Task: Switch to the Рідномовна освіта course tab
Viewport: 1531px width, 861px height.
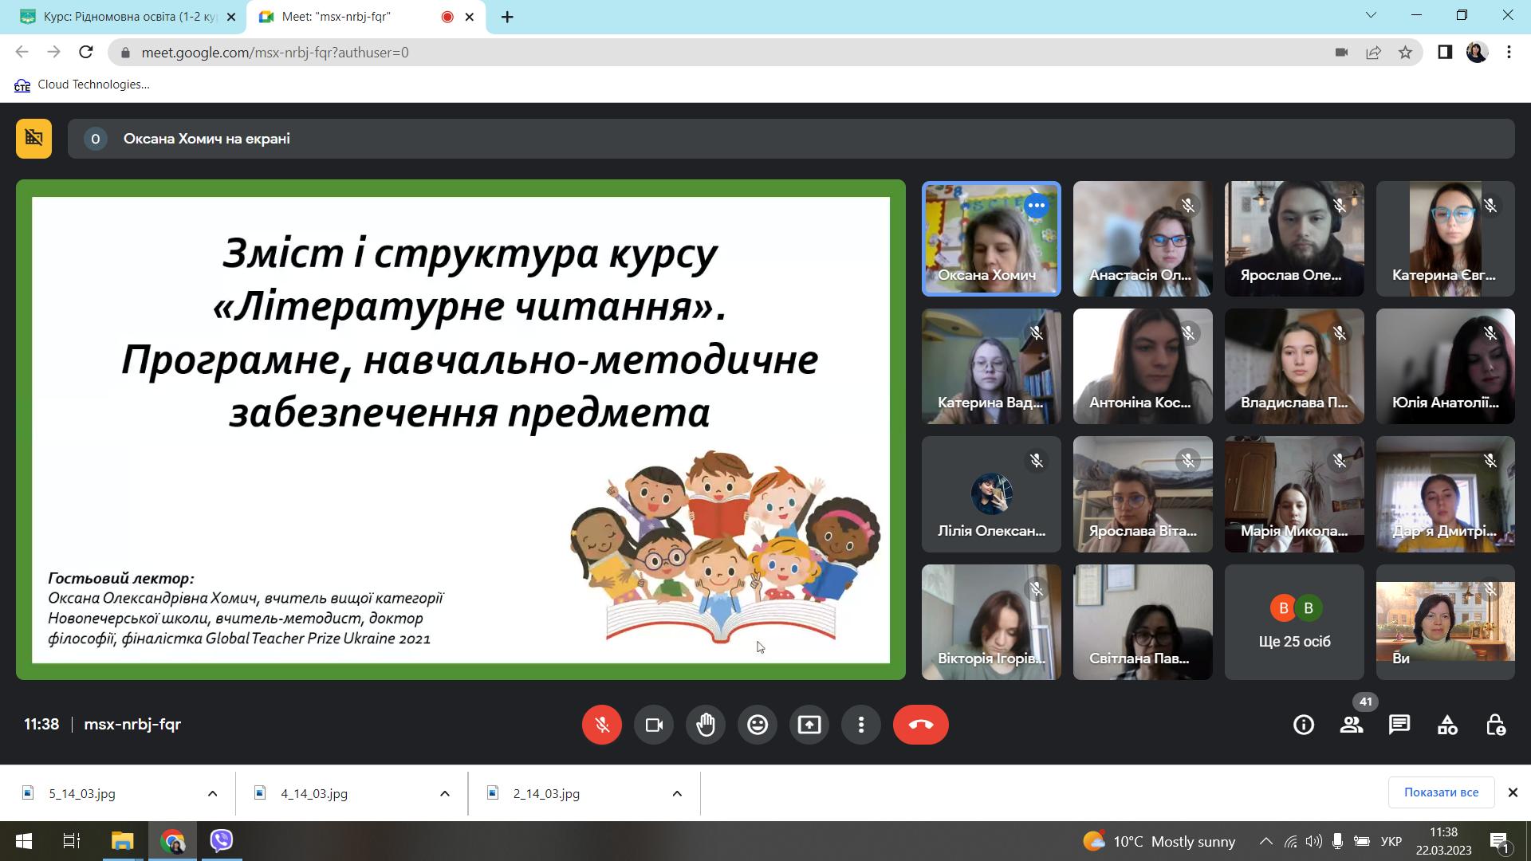Action: click(x=128, y=17)
